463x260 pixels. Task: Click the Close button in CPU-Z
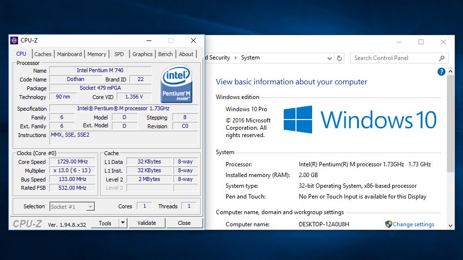[184, 223]
